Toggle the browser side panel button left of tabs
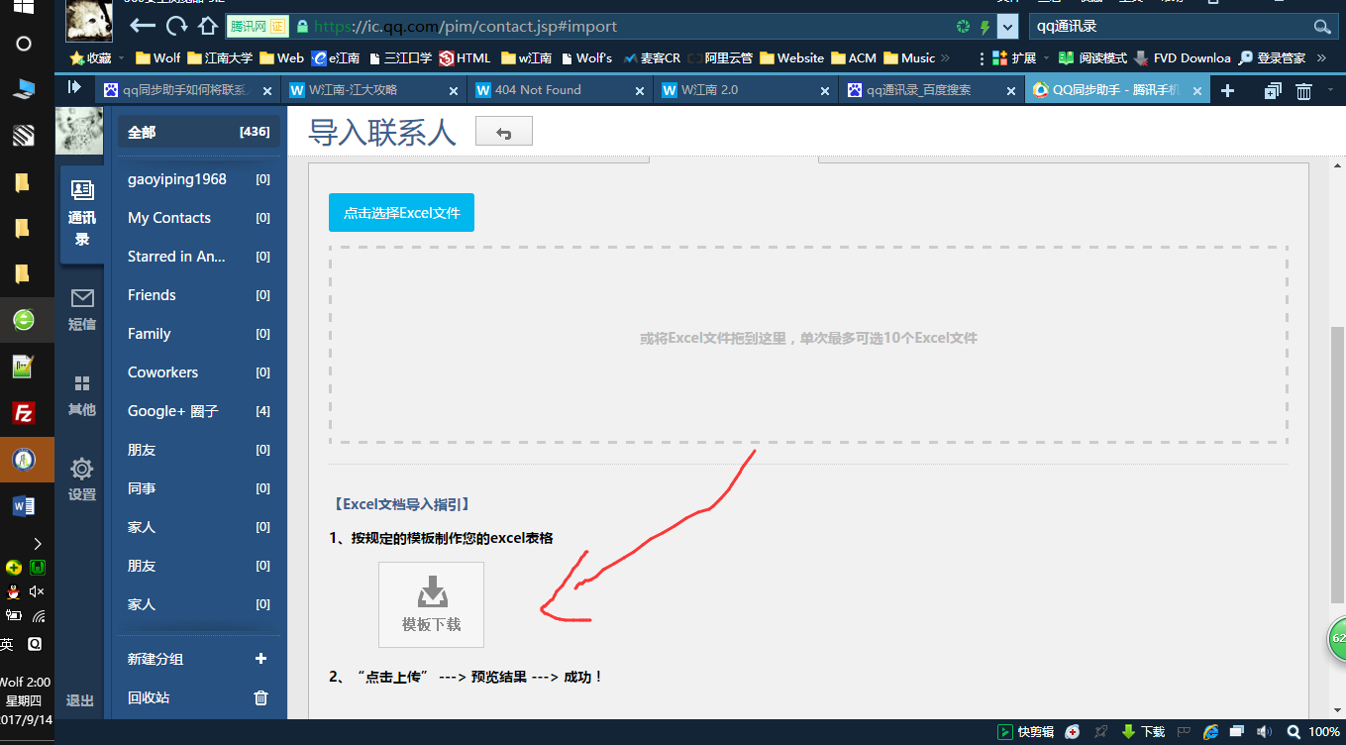 [x=74, y=88]
